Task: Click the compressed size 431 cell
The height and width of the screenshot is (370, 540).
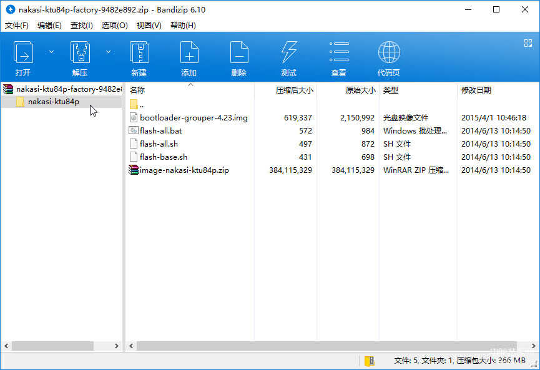Action: click(x=305, y=157)
